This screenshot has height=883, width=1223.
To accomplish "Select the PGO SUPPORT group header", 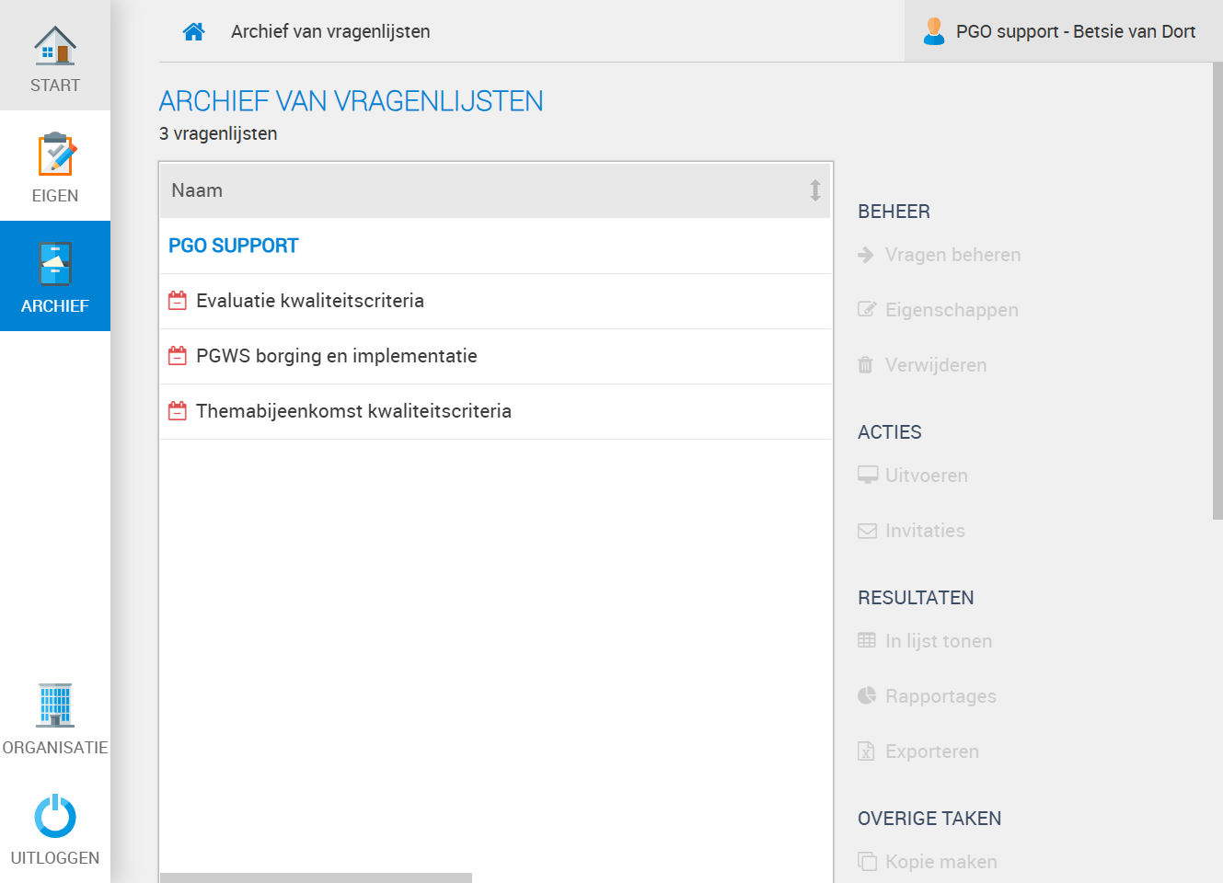I will pos(234,246).
